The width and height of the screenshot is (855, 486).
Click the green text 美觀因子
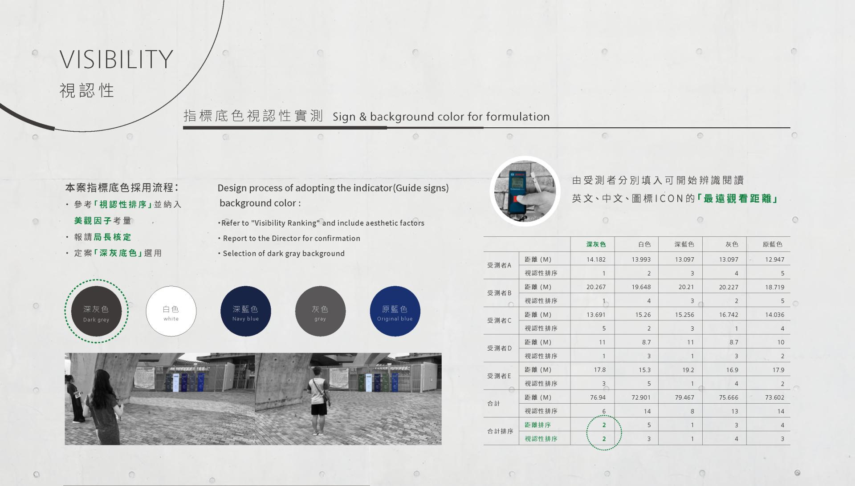pos(93,220)
